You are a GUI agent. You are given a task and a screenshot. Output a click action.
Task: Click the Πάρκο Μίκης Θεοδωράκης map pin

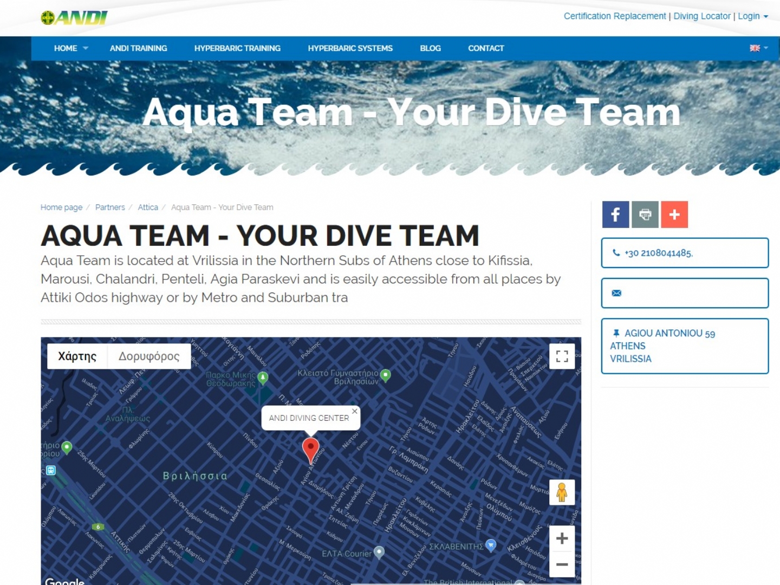(x=263, y=378)
